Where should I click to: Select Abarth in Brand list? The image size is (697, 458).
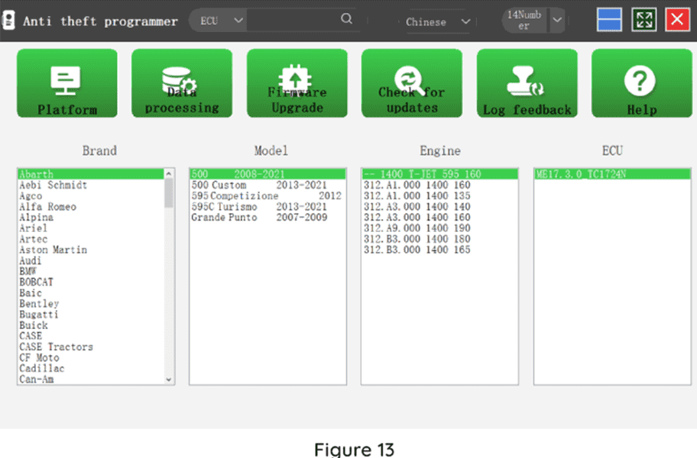click(91, 174)
